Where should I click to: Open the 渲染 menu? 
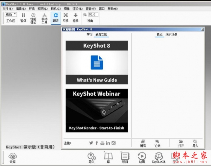(77, 9)
